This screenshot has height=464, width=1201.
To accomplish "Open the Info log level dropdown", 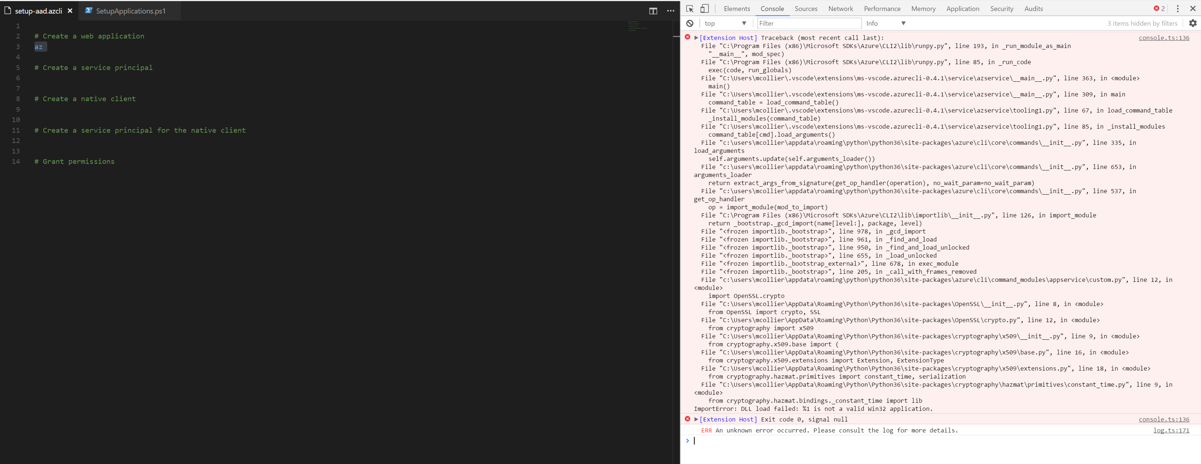I will (886, 23).
